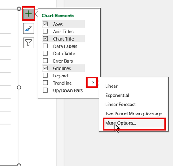Click the Chart Elements heading text
This screenshot has height=166, width=173.
click(58, 16)
